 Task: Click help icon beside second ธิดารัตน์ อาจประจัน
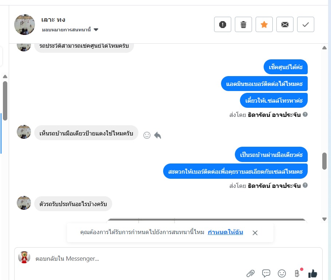[x=305, y=185]
